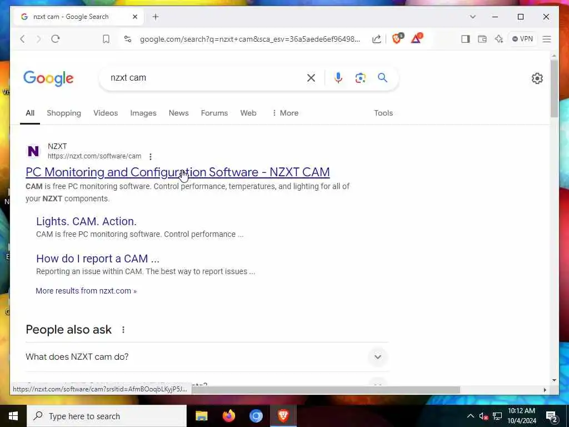Click the horizontal scrollbar right arrow

coord(545,390)
